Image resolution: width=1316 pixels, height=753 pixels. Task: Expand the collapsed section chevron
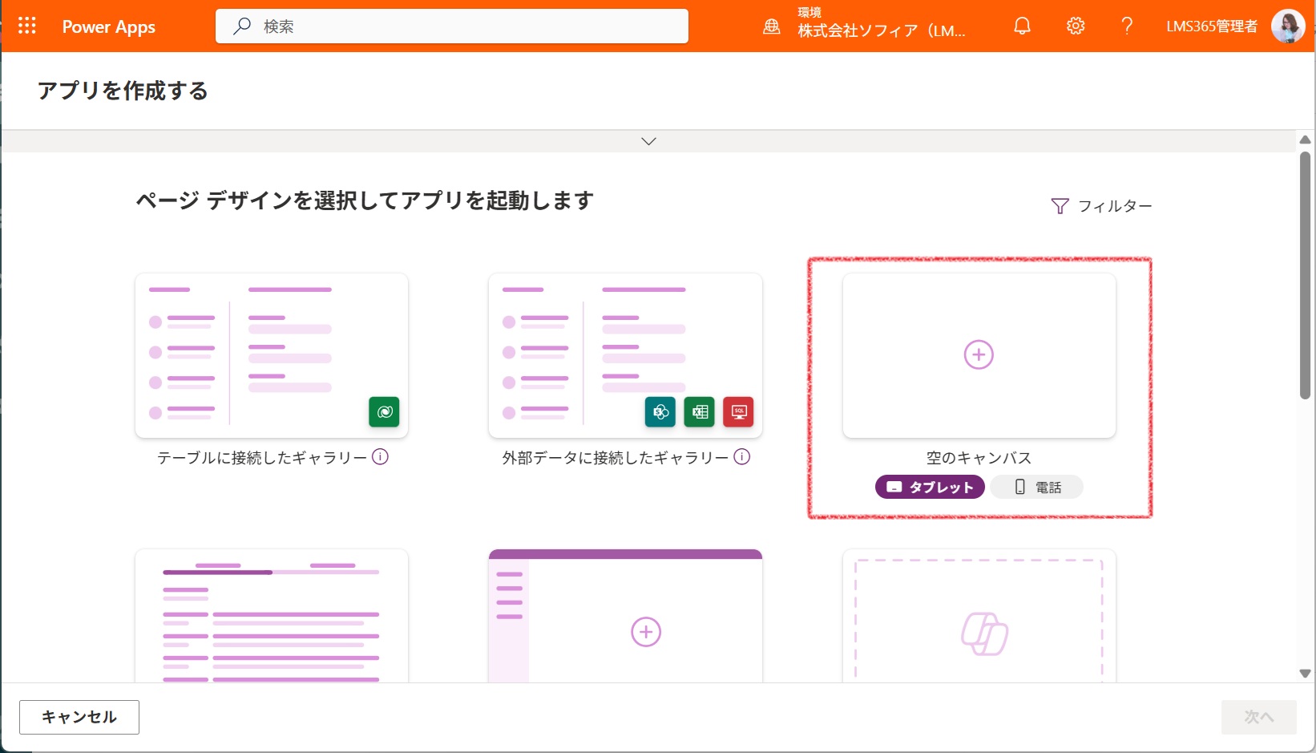point(649,141)
